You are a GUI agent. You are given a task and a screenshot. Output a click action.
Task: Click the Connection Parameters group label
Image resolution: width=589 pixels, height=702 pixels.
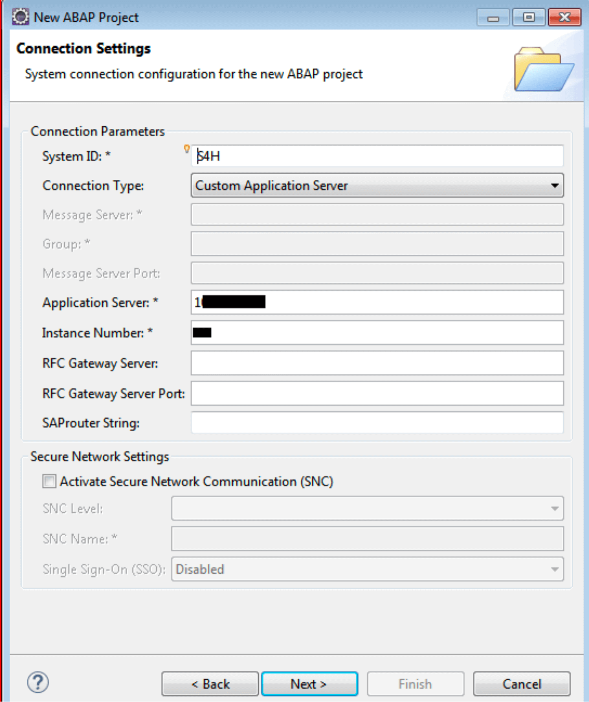[98, 131]
